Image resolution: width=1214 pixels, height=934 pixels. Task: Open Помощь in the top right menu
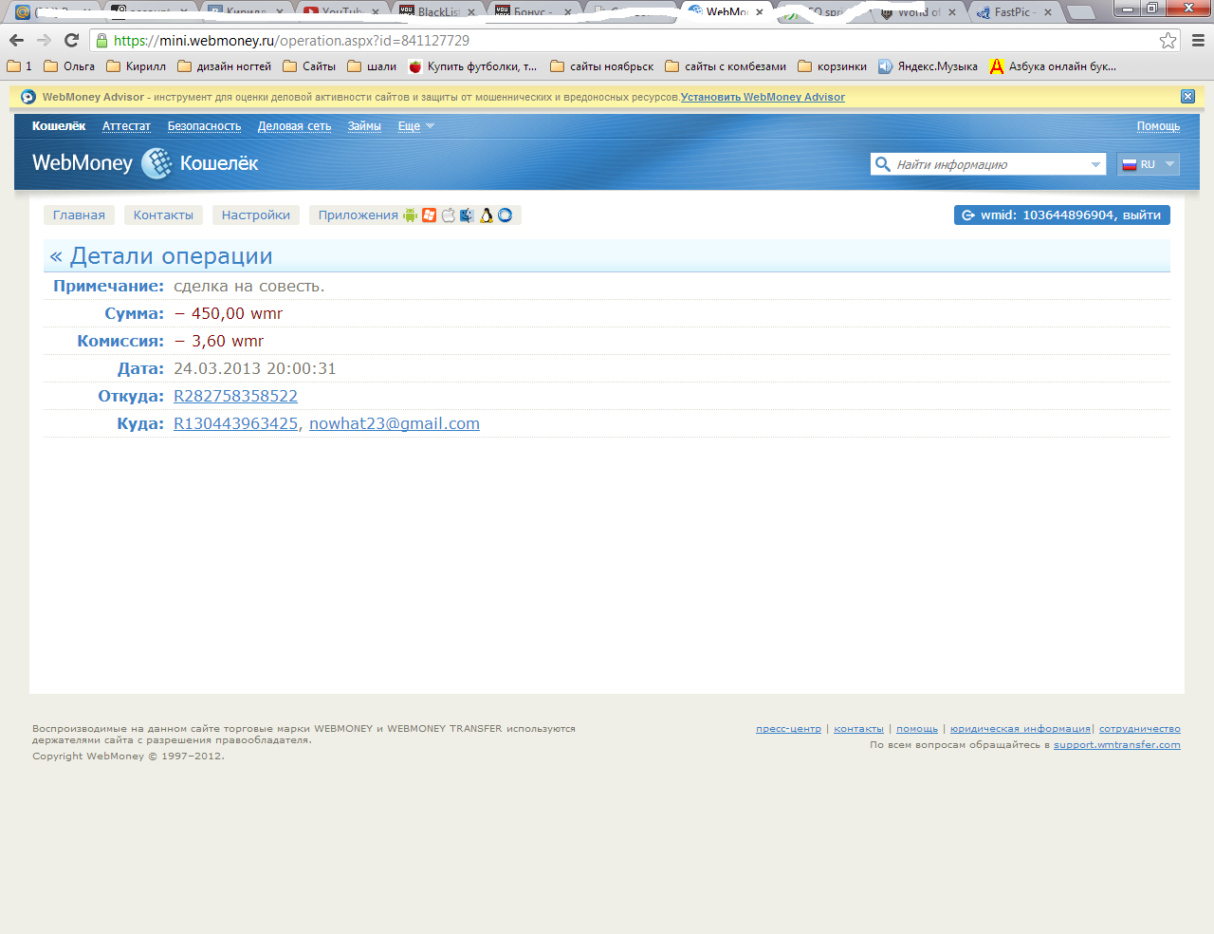(x=1158, y=126)
